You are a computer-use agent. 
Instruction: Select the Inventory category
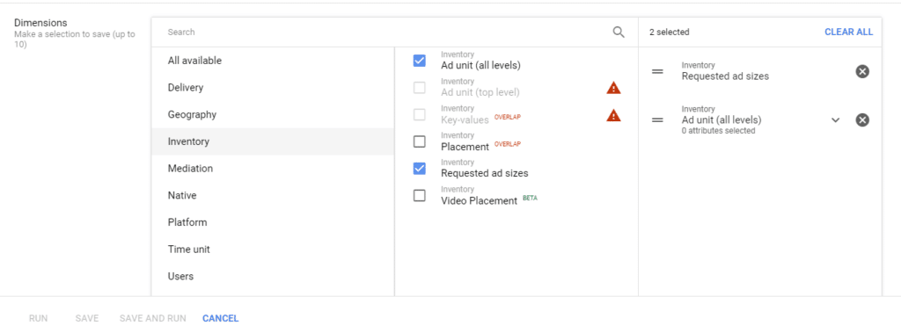tap(273, 141)
